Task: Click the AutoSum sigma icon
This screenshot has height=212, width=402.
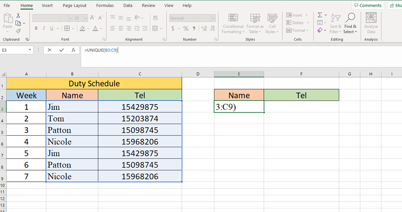Action: click(320, 15)
